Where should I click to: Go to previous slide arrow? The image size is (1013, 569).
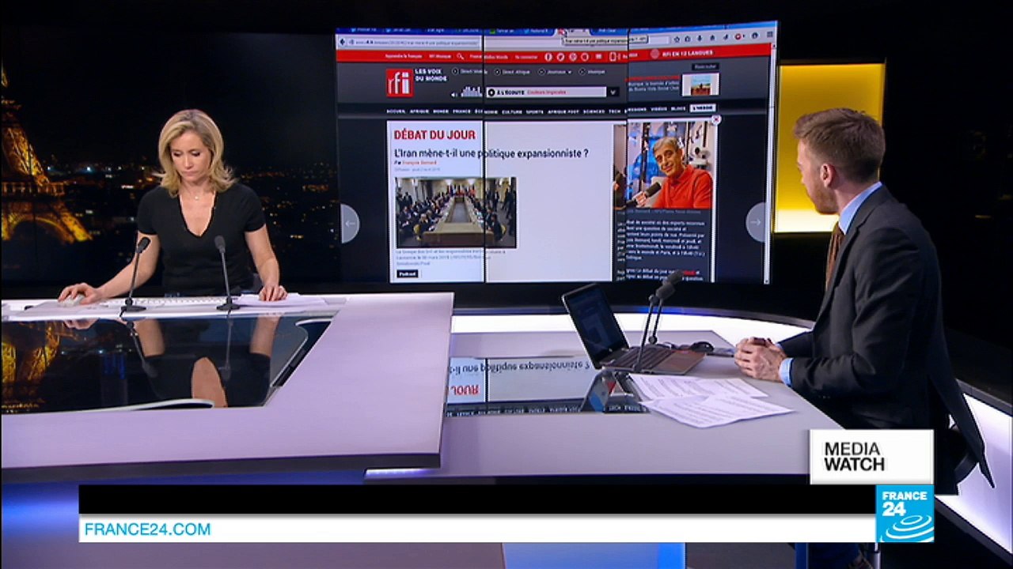tap(350, 224)
